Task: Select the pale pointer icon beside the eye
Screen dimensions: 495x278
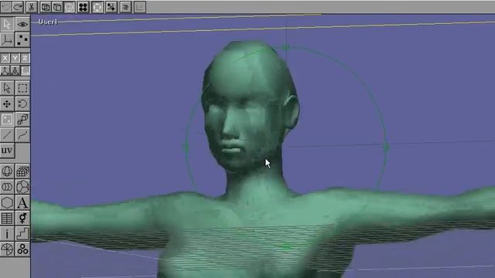Action: [x=7, y=24]
